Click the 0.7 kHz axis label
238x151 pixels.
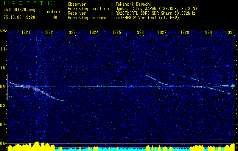(x=3, y=125)
